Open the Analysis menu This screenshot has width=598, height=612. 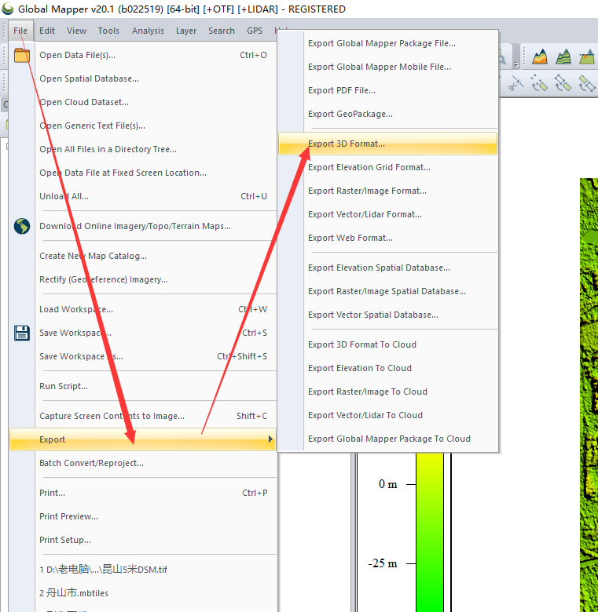[148, 31]
